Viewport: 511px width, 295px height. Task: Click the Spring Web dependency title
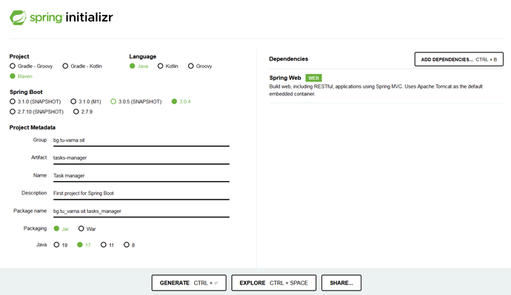point(285,78)
